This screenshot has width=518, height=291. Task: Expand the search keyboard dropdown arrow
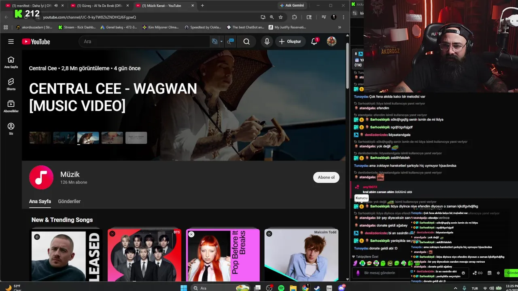click(221, 42)
